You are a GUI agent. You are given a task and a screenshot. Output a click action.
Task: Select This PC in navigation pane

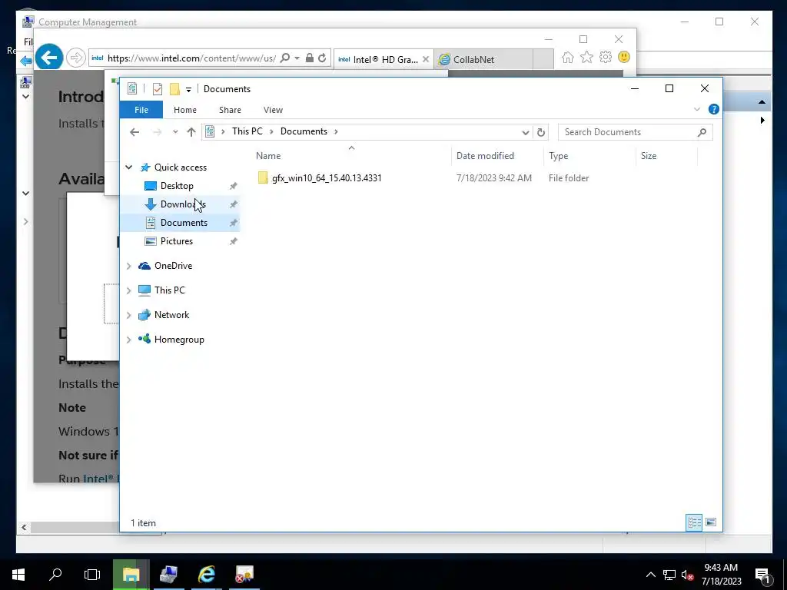169,290
